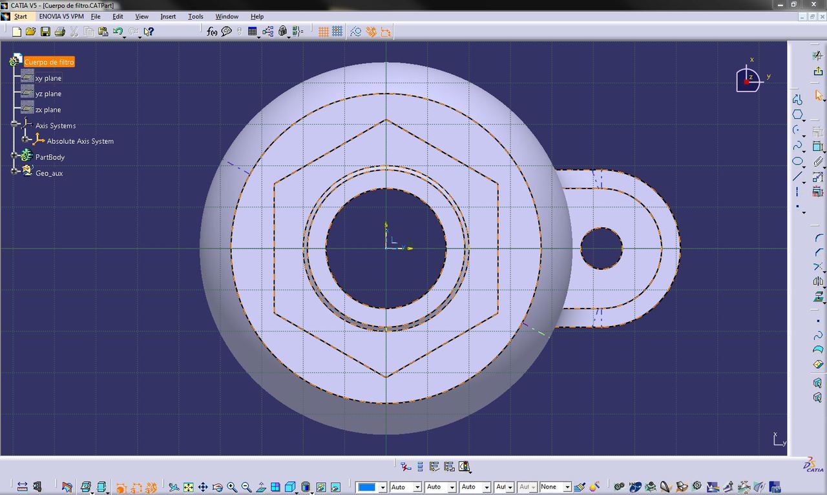Toggle the sketcher Grid display
Screen dimensions: 827x495
coord(323,32)
